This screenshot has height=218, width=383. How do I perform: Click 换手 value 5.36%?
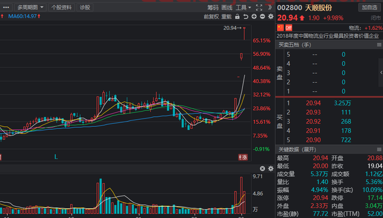point(374,181)
